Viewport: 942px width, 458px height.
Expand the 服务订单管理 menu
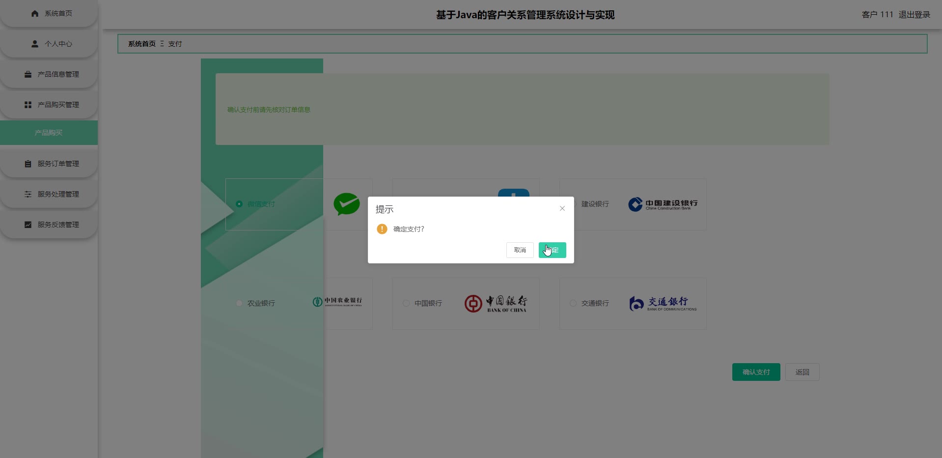tap(49, 164)
